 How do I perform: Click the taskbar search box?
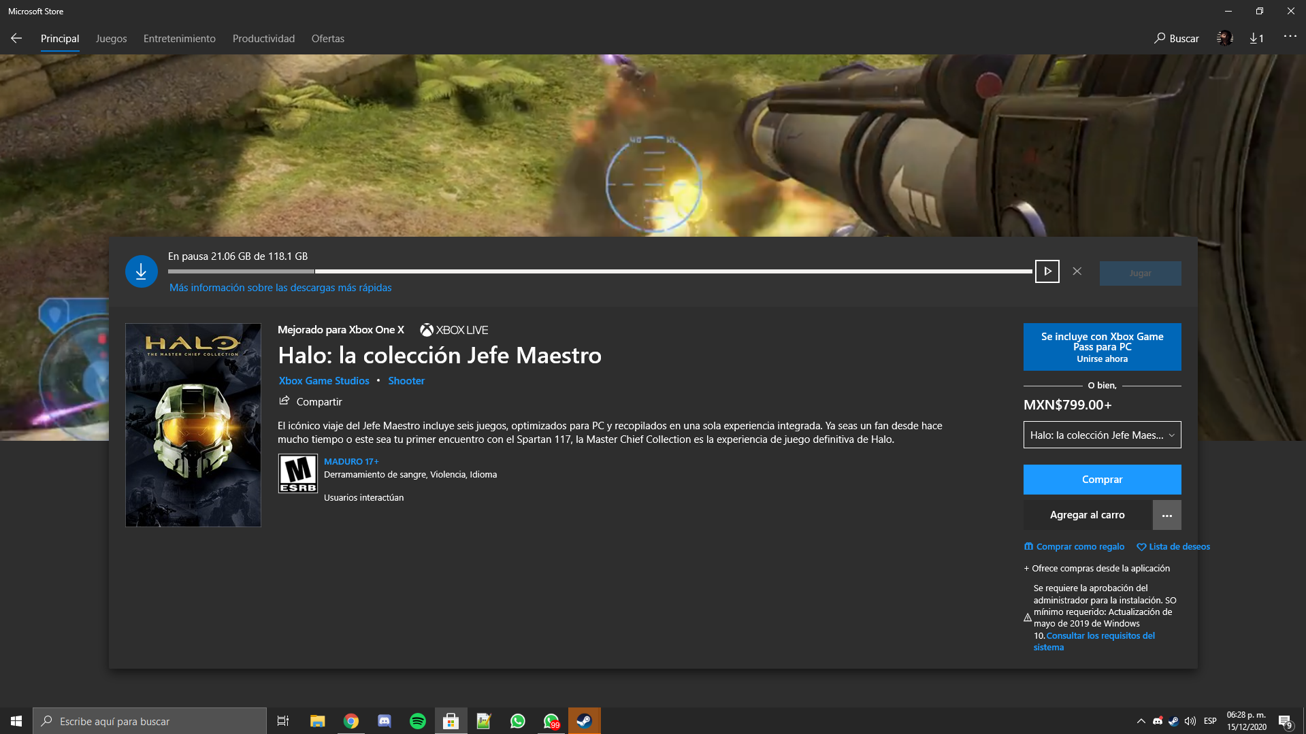point(150,721)
